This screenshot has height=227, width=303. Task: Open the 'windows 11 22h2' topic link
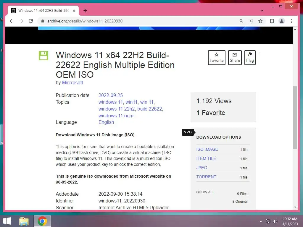(117, 109)
